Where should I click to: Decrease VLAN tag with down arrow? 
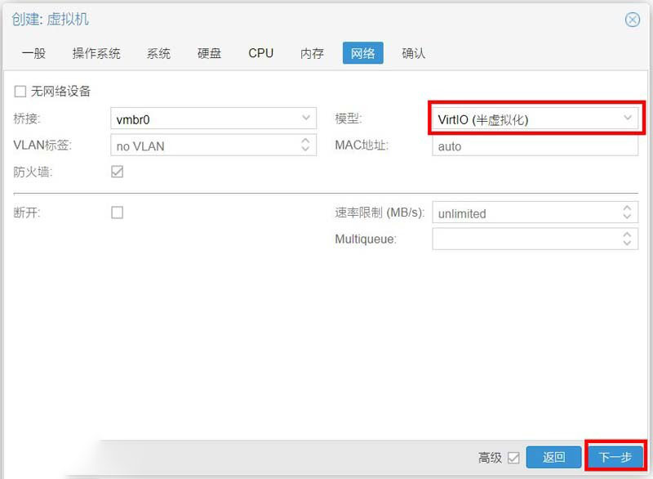(x=305, y=150)
